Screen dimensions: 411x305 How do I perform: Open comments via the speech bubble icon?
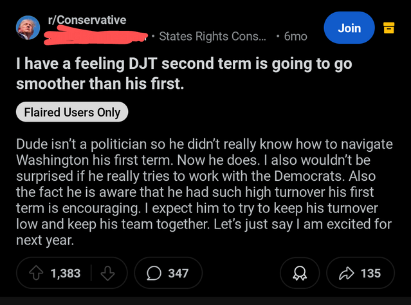pos(154,273)
